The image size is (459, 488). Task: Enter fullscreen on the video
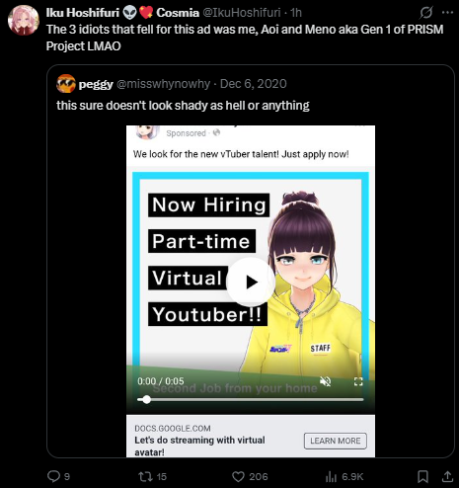358,381
